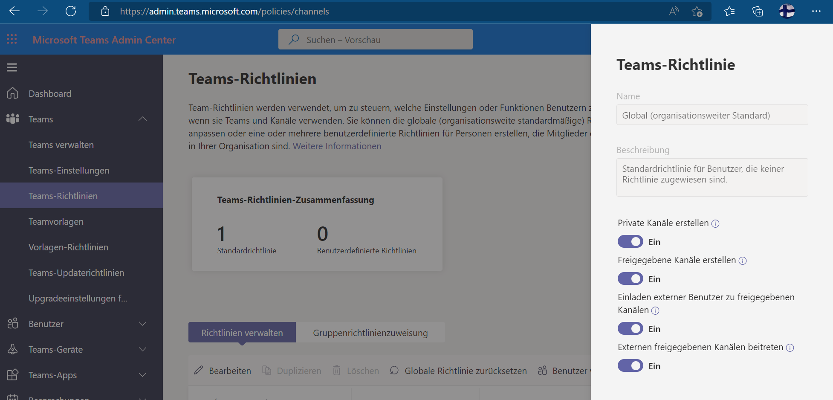Click the browser address bar URL
Screen dimensions: 833x400
click(x=224, y=12)
